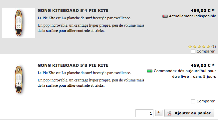
Task: Click the red unavailable stock indicator icon
Action: [165, 16]
